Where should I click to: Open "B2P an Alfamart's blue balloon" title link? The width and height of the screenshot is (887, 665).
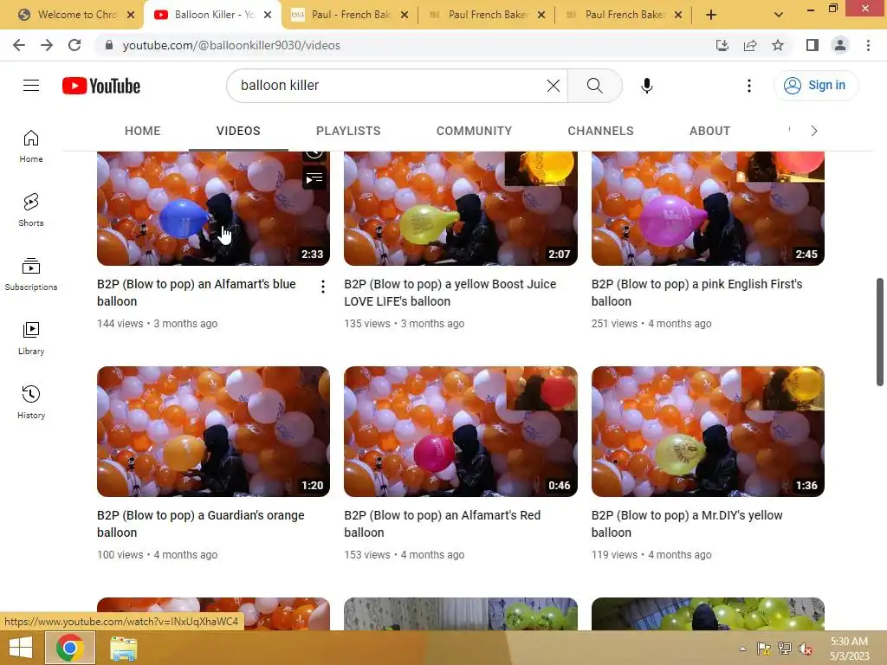point(197,293)
